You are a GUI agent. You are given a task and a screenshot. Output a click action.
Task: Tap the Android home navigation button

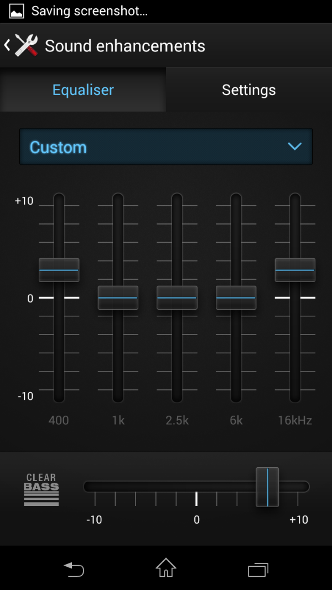click(x=166, y=568)
